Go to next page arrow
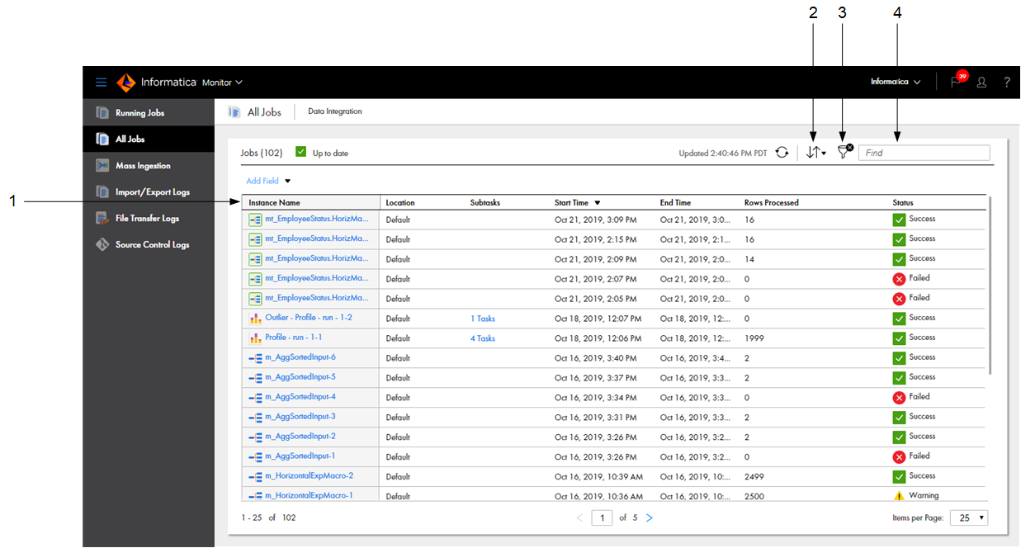This screenshot has width=1021, height=548. [x=650, y=517]
